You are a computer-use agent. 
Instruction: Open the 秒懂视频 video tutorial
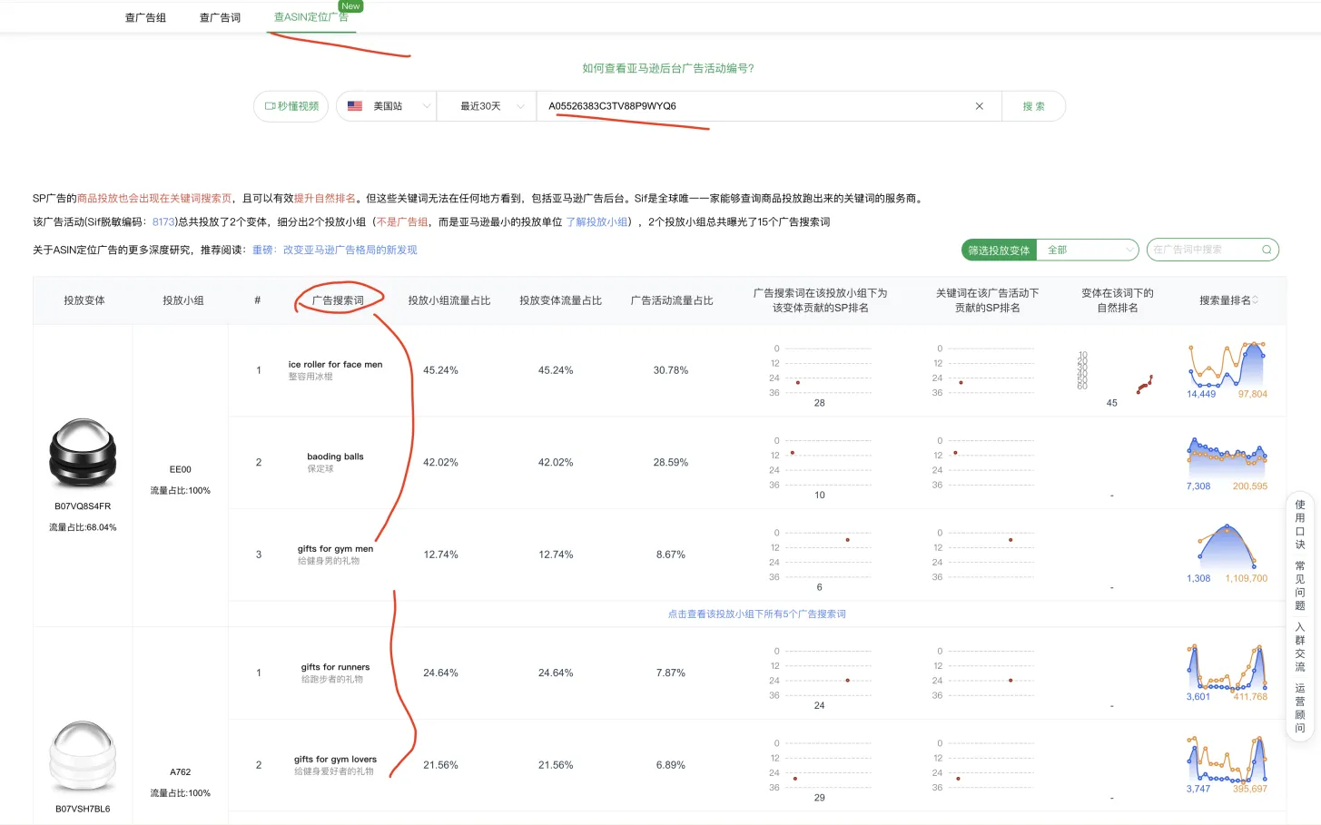[290, 105]
